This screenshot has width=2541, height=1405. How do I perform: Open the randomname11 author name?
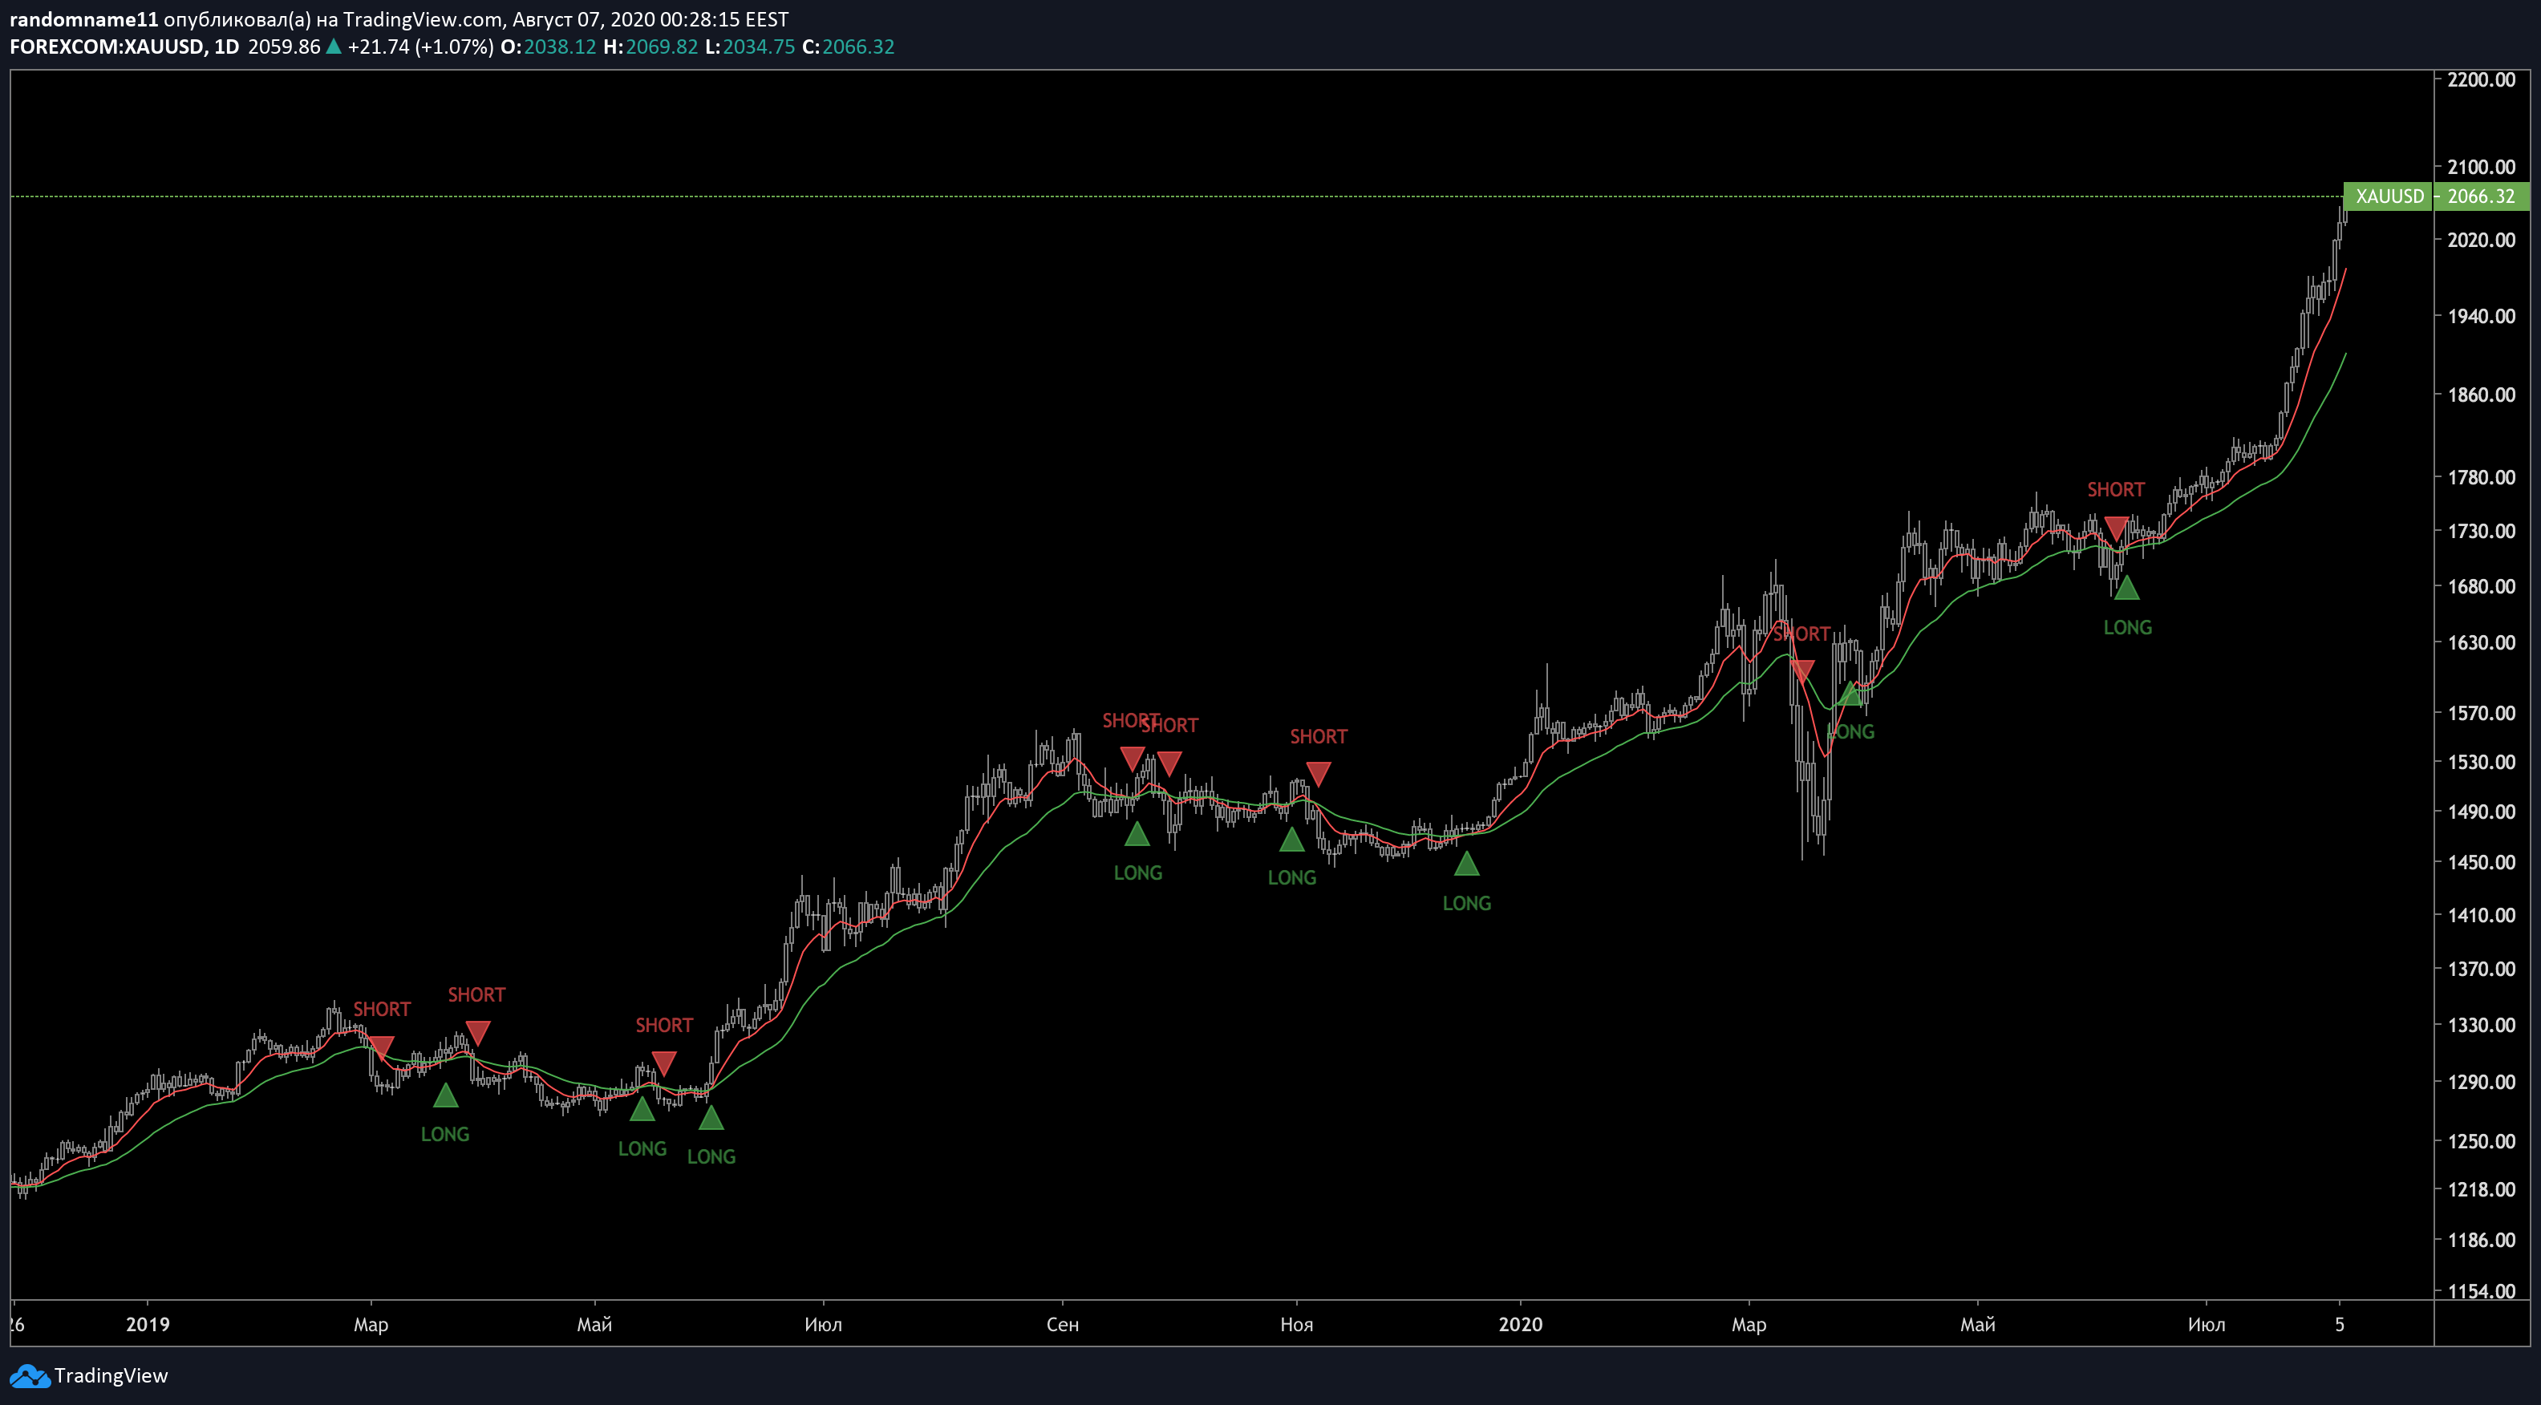84,18
